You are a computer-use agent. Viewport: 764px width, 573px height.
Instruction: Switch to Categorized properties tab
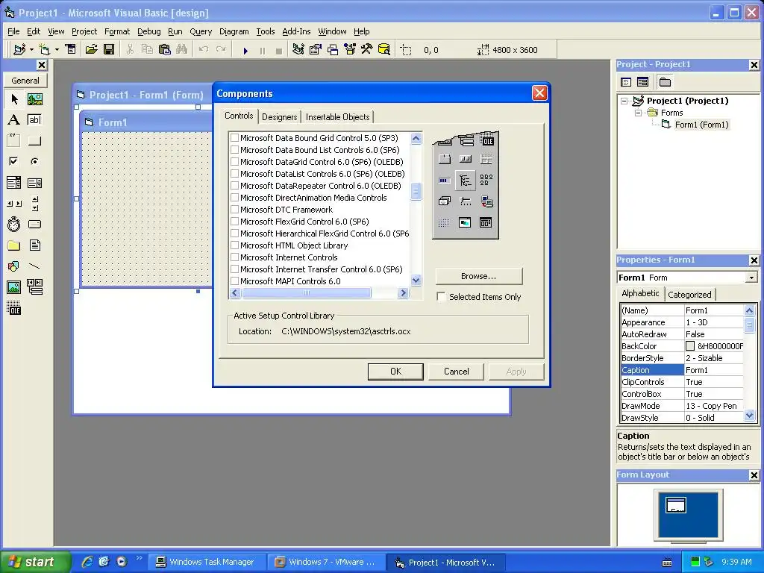pos(689,294)
